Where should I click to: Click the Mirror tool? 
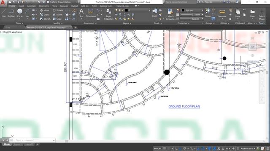tap(58, 15)
